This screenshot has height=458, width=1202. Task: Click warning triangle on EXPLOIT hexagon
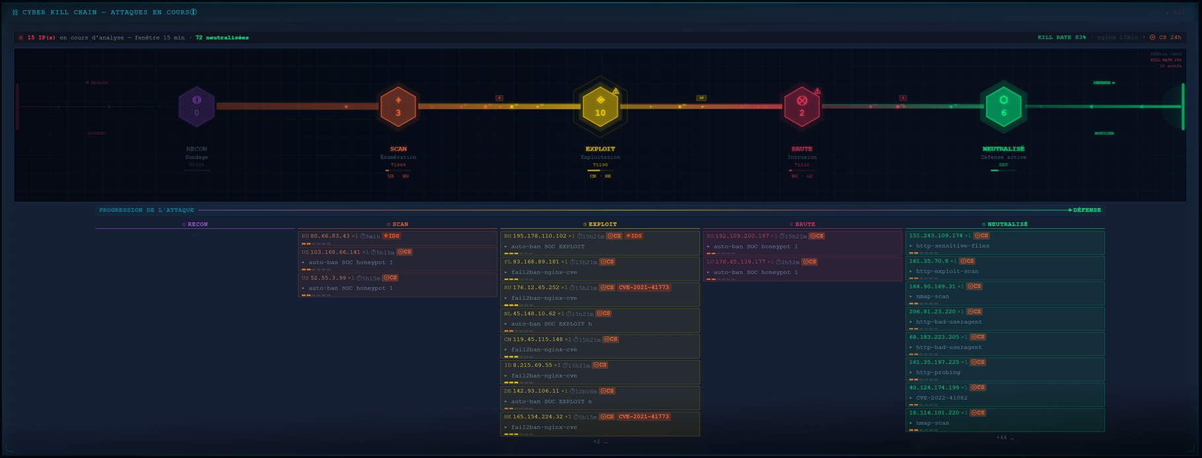pos(616,91)
